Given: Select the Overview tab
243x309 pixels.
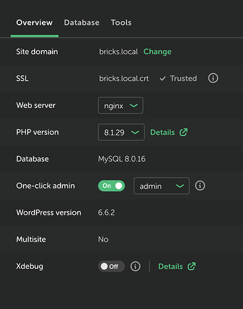Looking at the screenshot, I should coord(35,23).
